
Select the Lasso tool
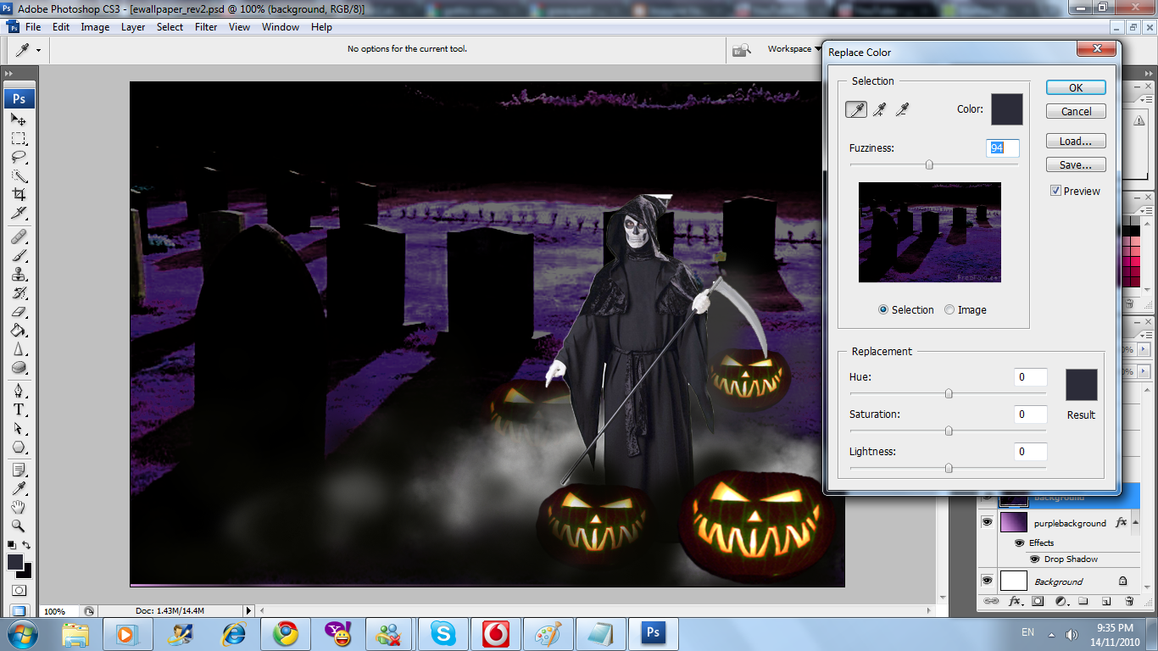19,157
